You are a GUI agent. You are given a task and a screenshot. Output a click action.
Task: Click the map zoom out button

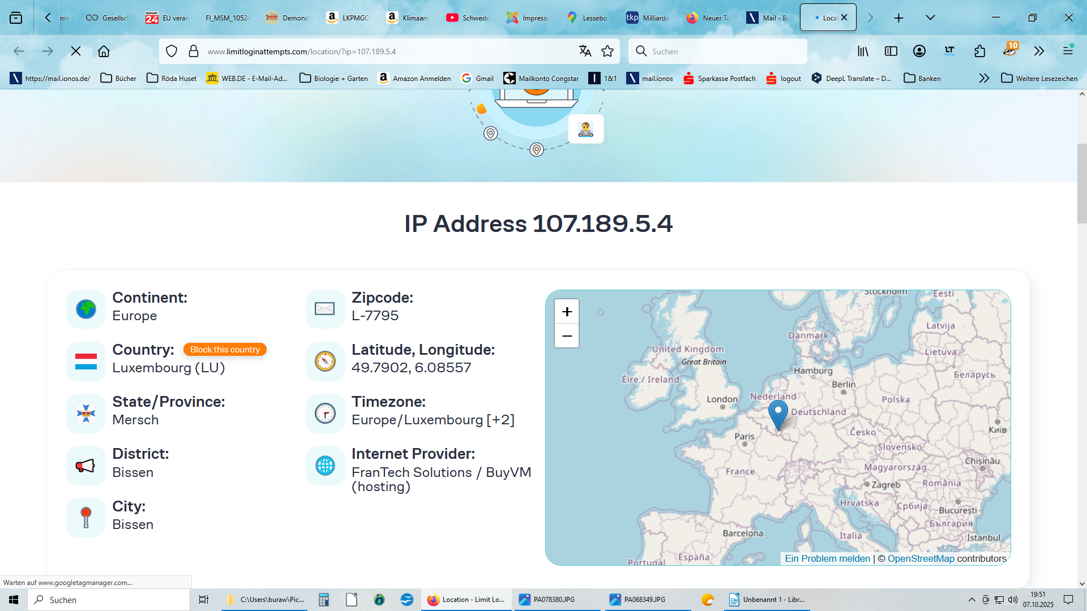click(x=567, y=336)
